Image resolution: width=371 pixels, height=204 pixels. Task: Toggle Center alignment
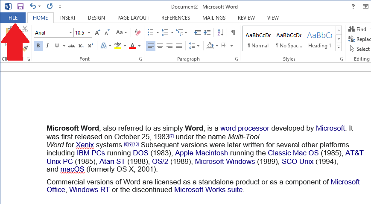click(x=160, y=46)
